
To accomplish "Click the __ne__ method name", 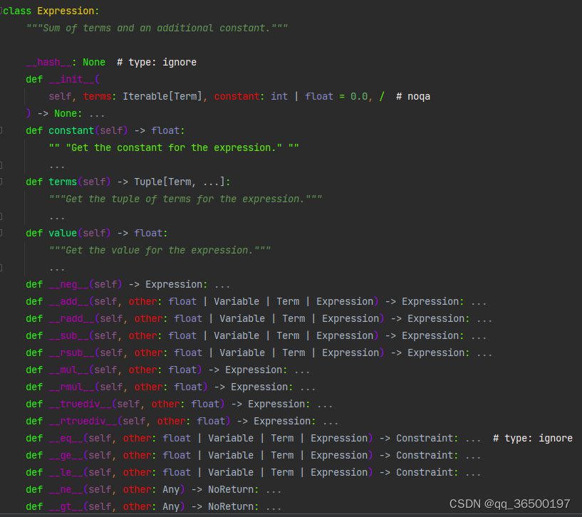I will click(66, 489).
